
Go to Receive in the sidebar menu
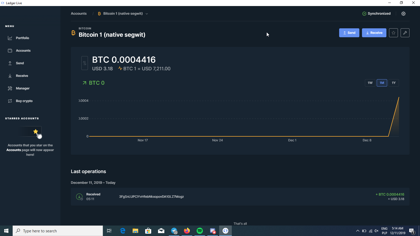coord(22,76)
